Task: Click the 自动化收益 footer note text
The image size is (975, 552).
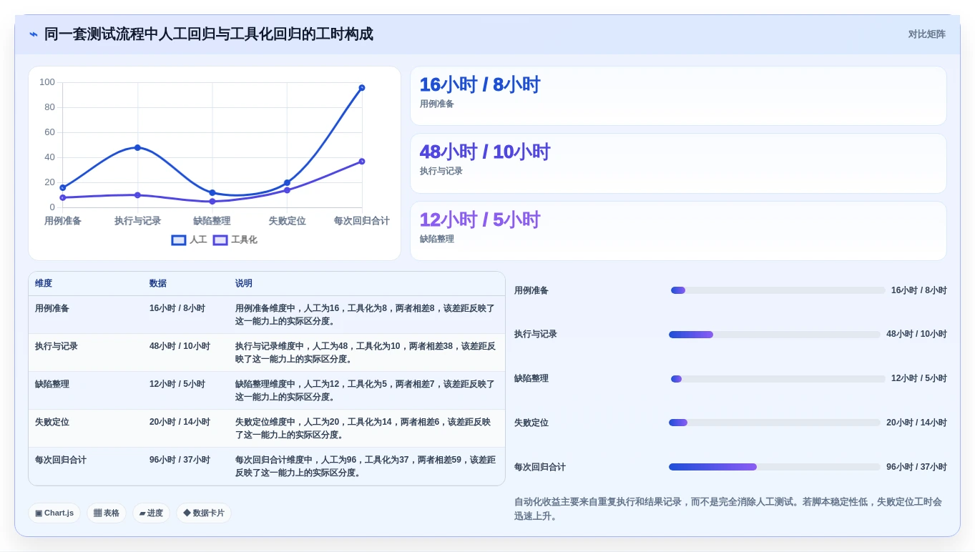Action: pos(728,509)
